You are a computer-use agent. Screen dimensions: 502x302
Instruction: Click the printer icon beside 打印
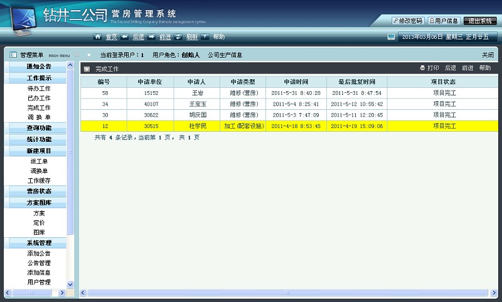coord(422,68)
